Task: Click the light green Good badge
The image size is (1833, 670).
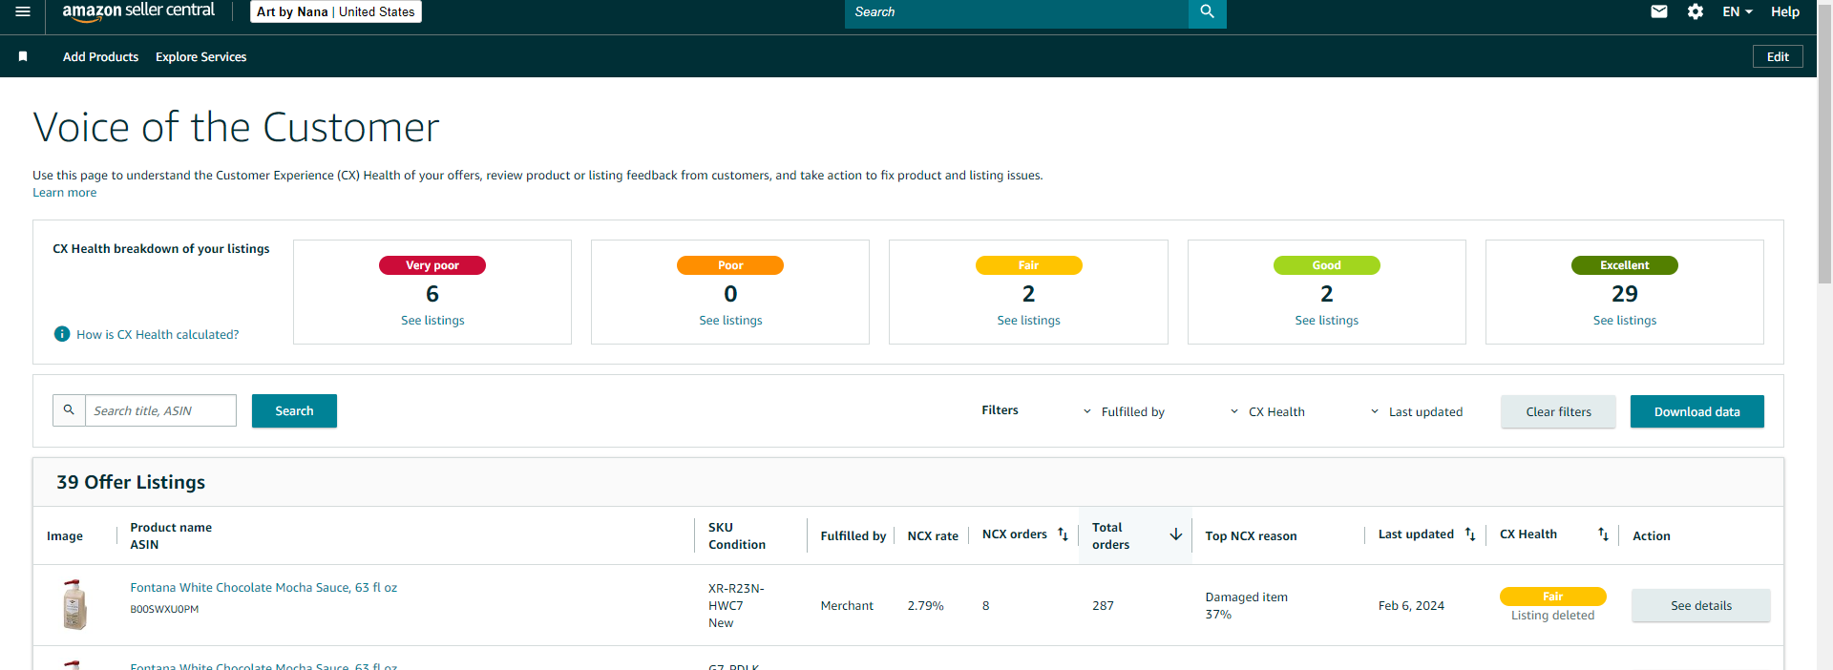Action: point(1326,265)
